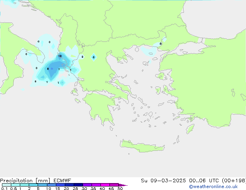Click the dark navy 25 mm legend swatch
This screenshot has width=246, height=190.
point(78,185)
